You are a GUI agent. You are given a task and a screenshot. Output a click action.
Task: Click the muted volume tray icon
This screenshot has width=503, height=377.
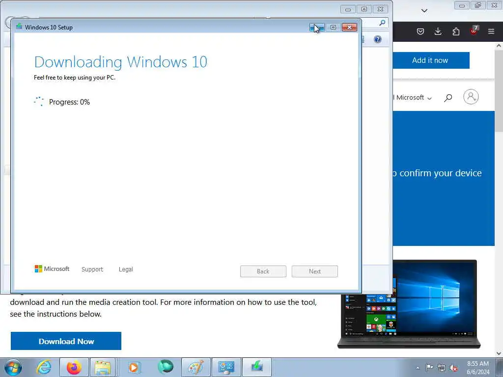coord(453,368)
